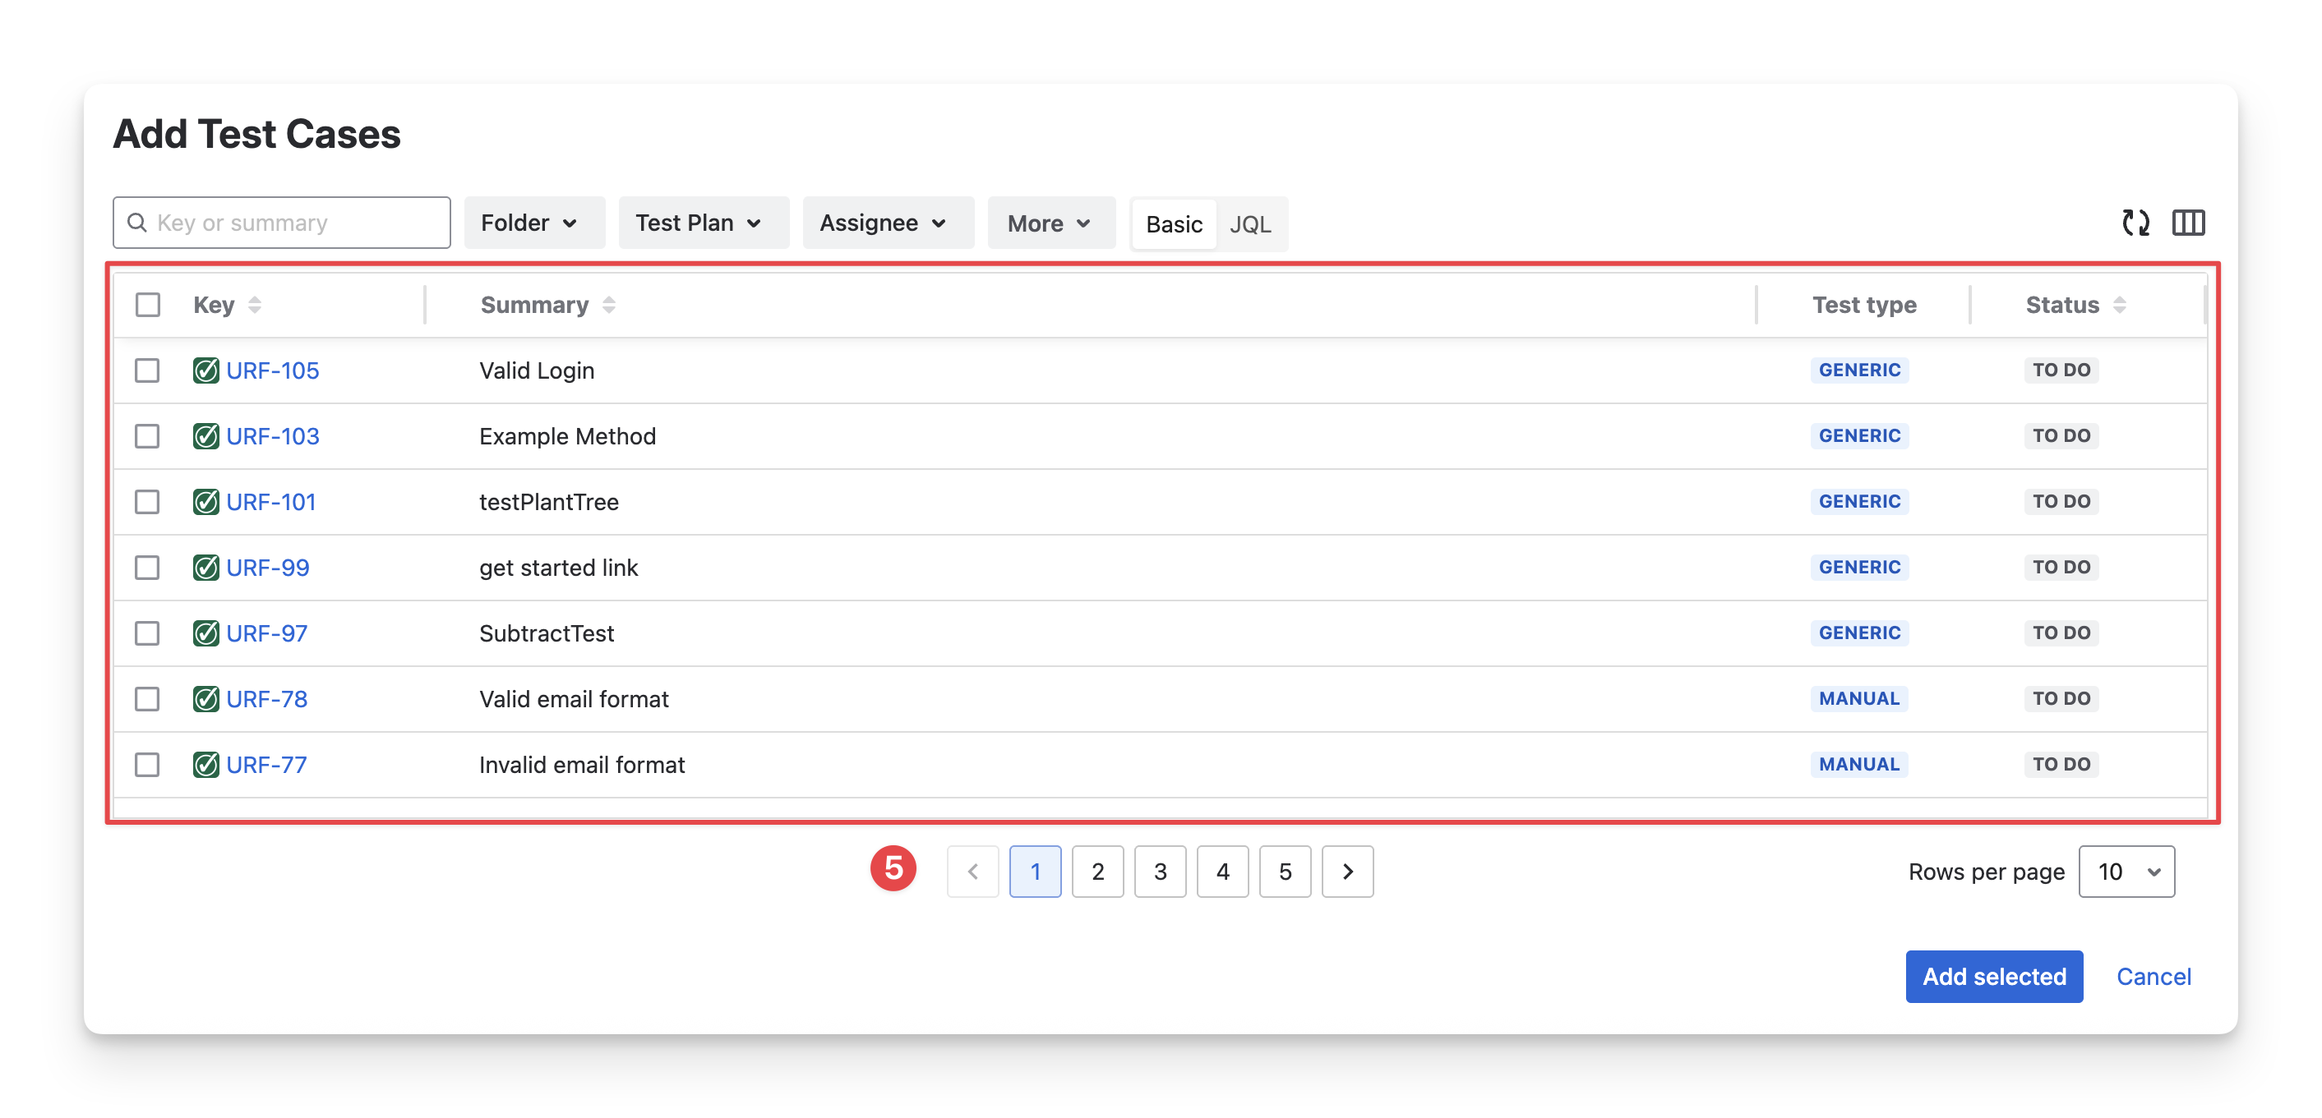Switch to JQL search mode
The image size is (2322, 1118).
(1250, 224)
